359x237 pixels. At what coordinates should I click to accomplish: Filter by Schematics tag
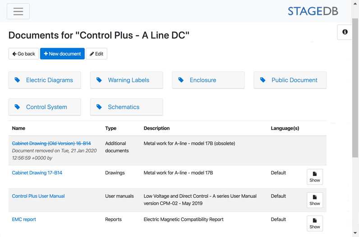[x=126, y=107]
